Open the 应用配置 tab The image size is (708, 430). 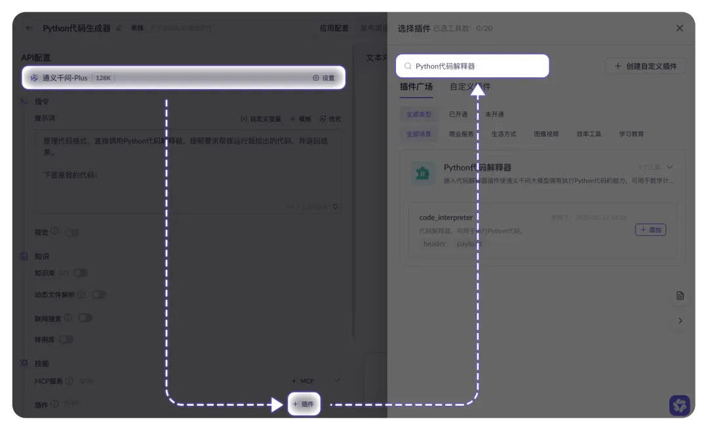334,28
